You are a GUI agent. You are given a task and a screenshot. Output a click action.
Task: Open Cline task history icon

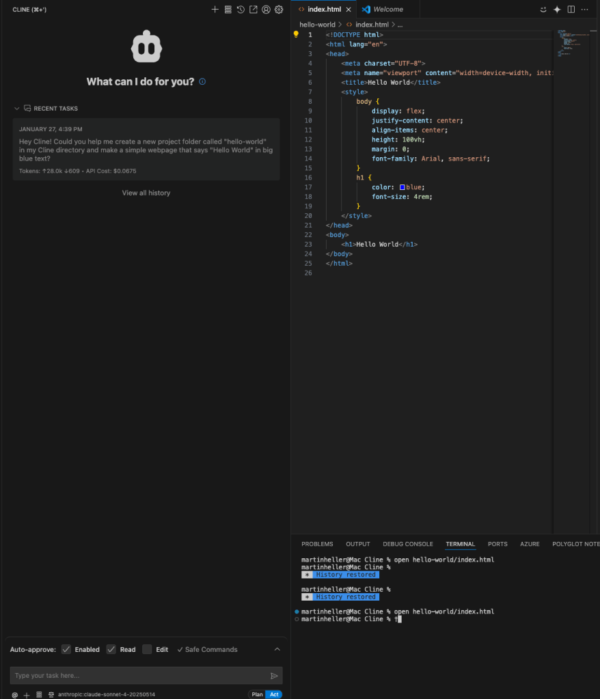pyautogui.click(x=241, y=10)
